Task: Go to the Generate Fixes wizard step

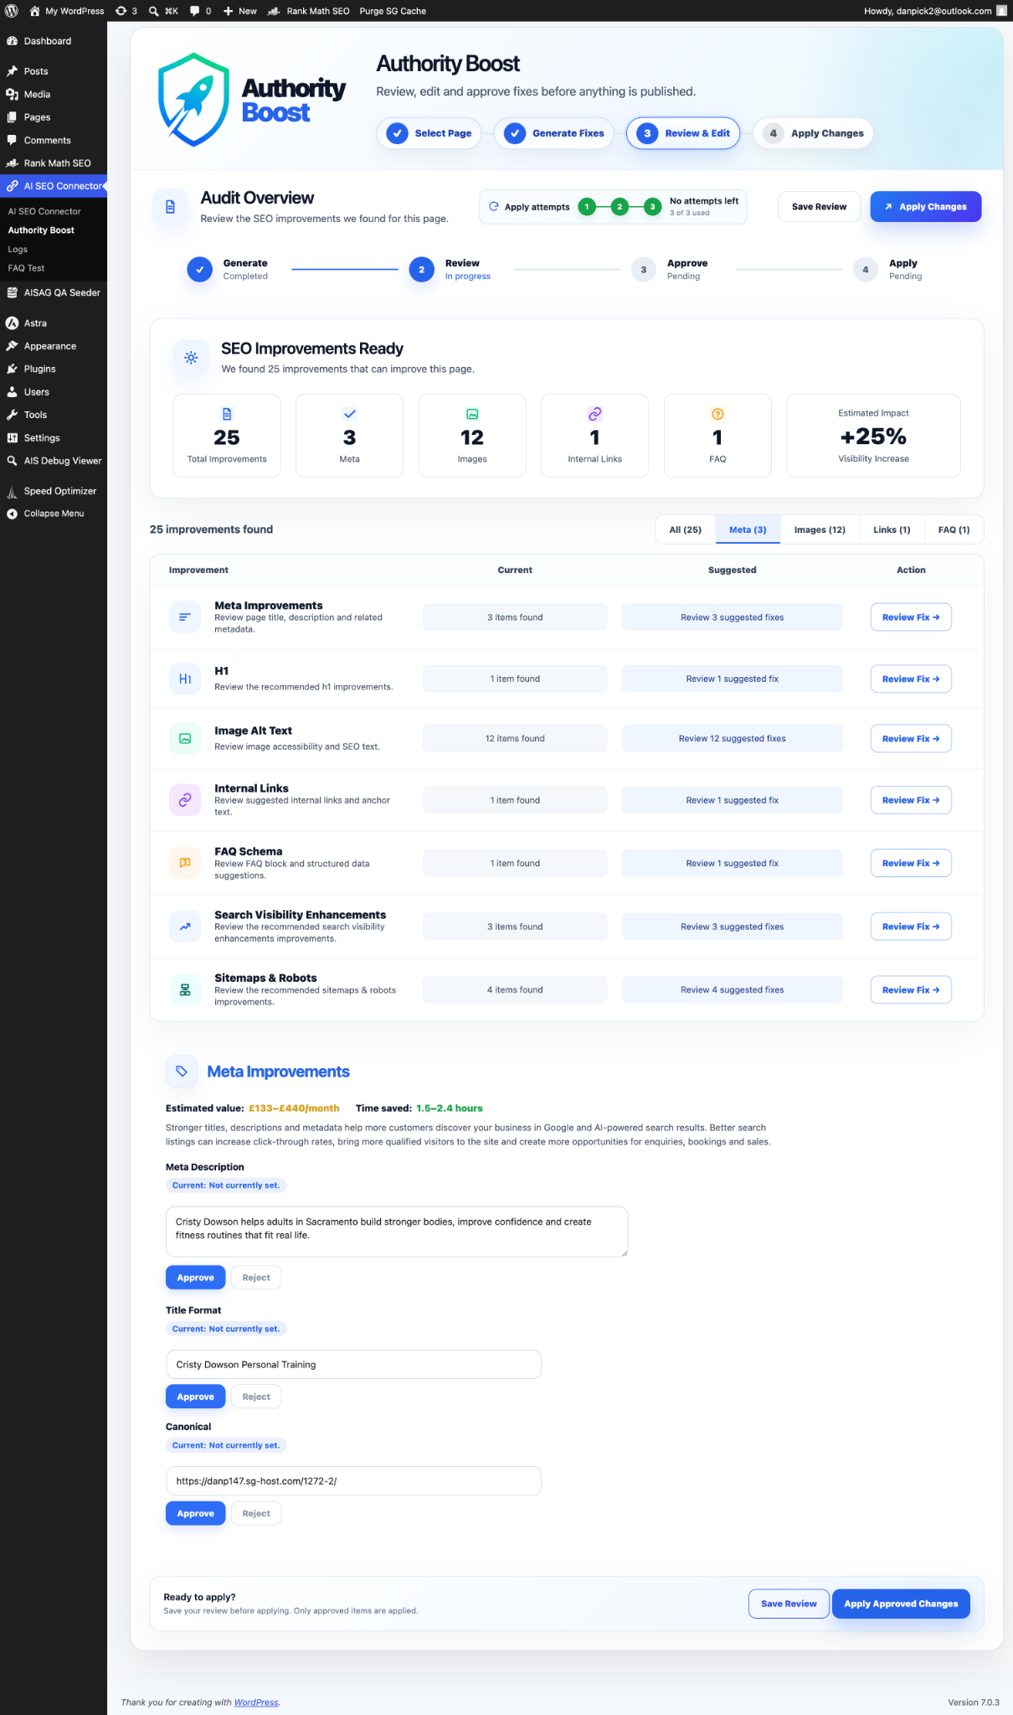Action: click(x=554, y=133)
